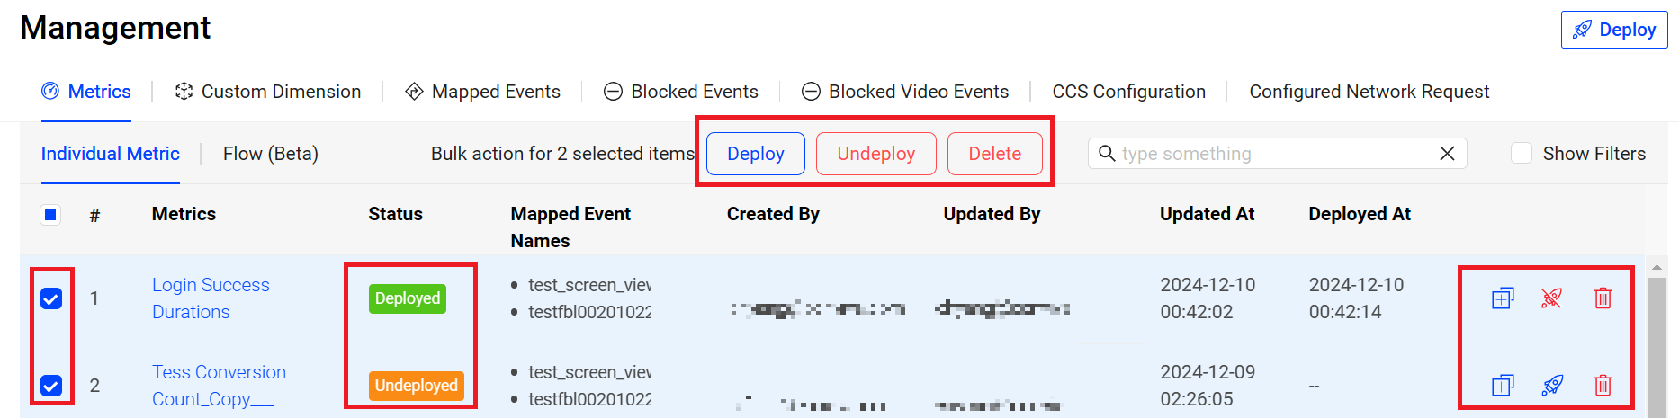Open the Flow (Beta) sub-tab
1679x418 pixels.
coord(271,154)
